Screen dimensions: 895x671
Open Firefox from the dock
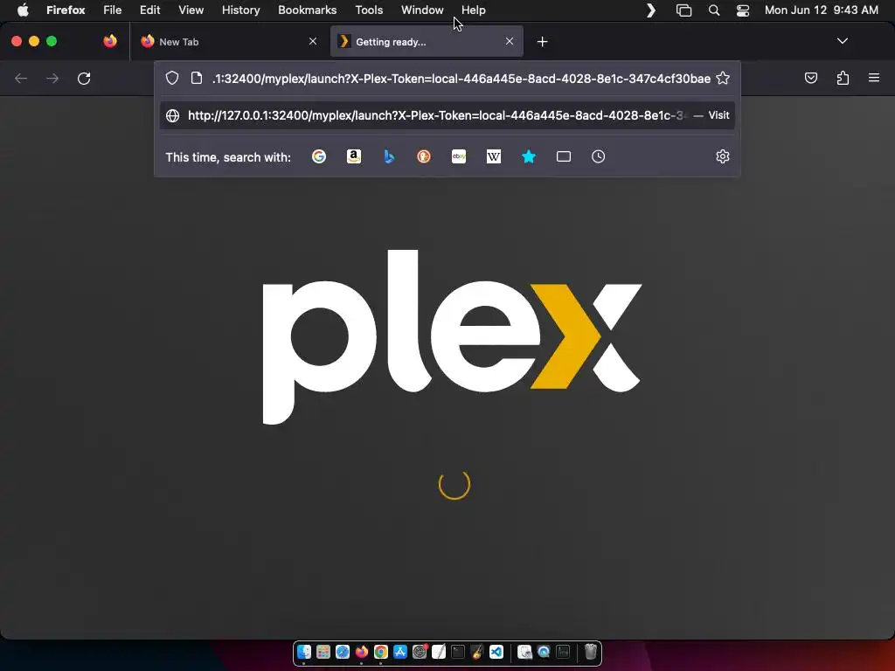point(362,652)
